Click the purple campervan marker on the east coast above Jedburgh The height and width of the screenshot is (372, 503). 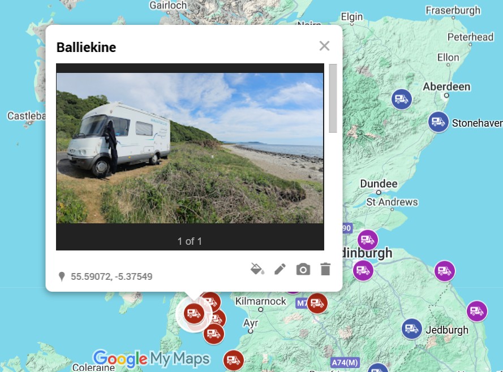445,271
